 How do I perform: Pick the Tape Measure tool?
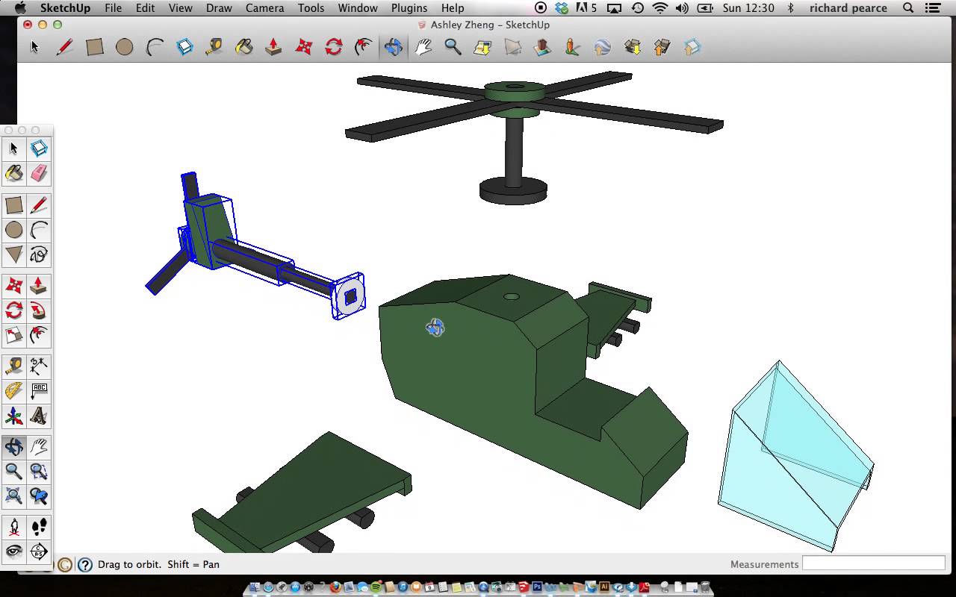click(13, 365)
